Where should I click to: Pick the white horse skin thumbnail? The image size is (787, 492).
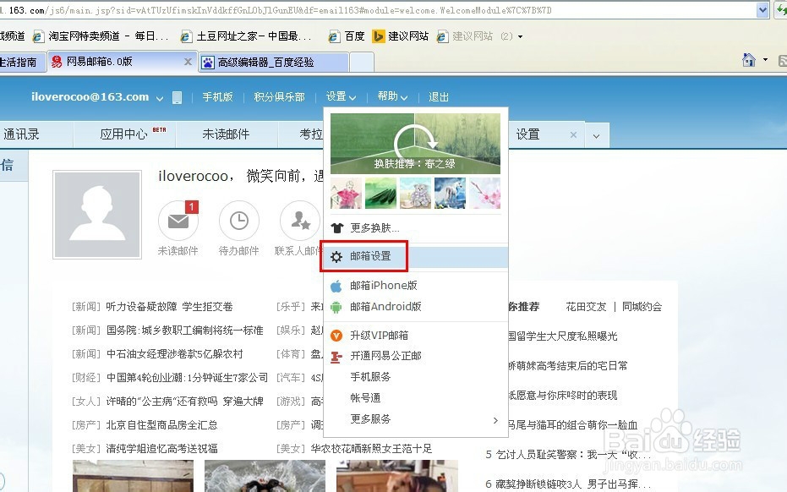450,194
